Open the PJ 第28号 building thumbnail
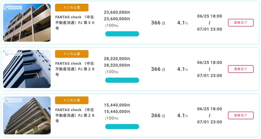Screen dimensions: 261x139 click(27, 115)
